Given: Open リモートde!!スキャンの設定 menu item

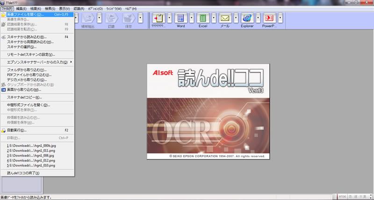Looking at the screenshot, I should (37, 54).
